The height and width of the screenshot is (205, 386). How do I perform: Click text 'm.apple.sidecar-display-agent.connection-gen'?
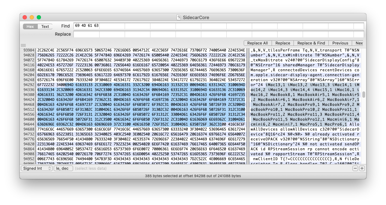[x=305, y=75]
